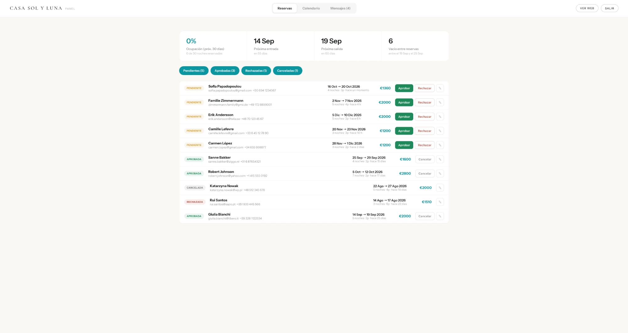
Task: Cancel Robert Johnson's approved booking
Action: (425, 174)
